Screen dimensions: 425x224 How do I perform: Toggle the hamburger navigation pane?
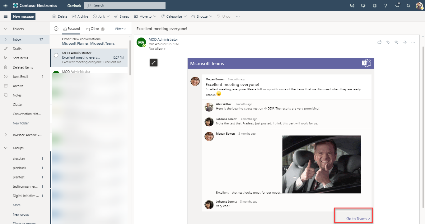6,16
